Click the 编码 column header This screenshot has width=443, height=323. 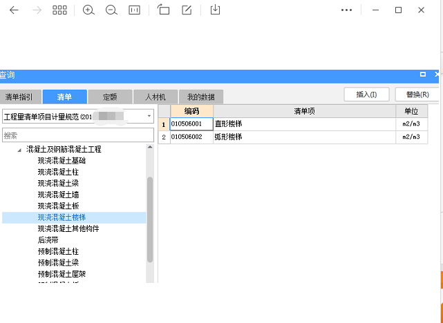(191, 111)
